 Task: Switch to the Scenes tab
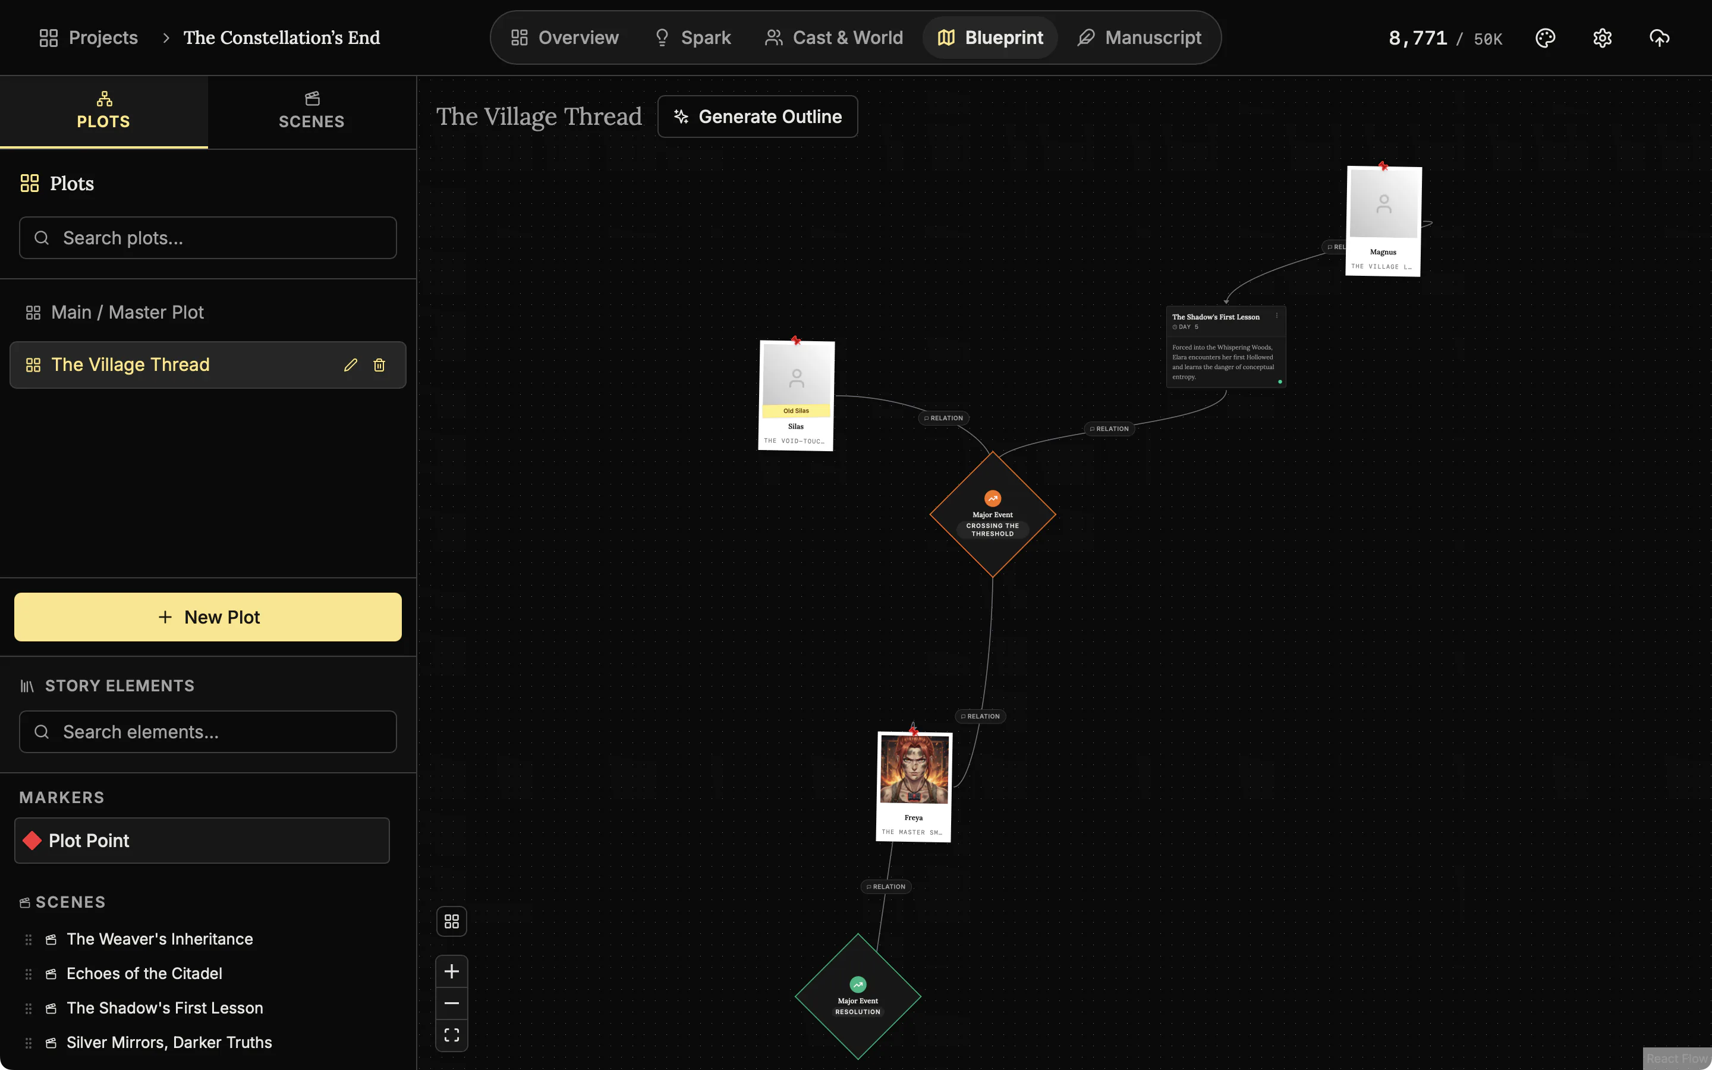[x=312, y=112]
